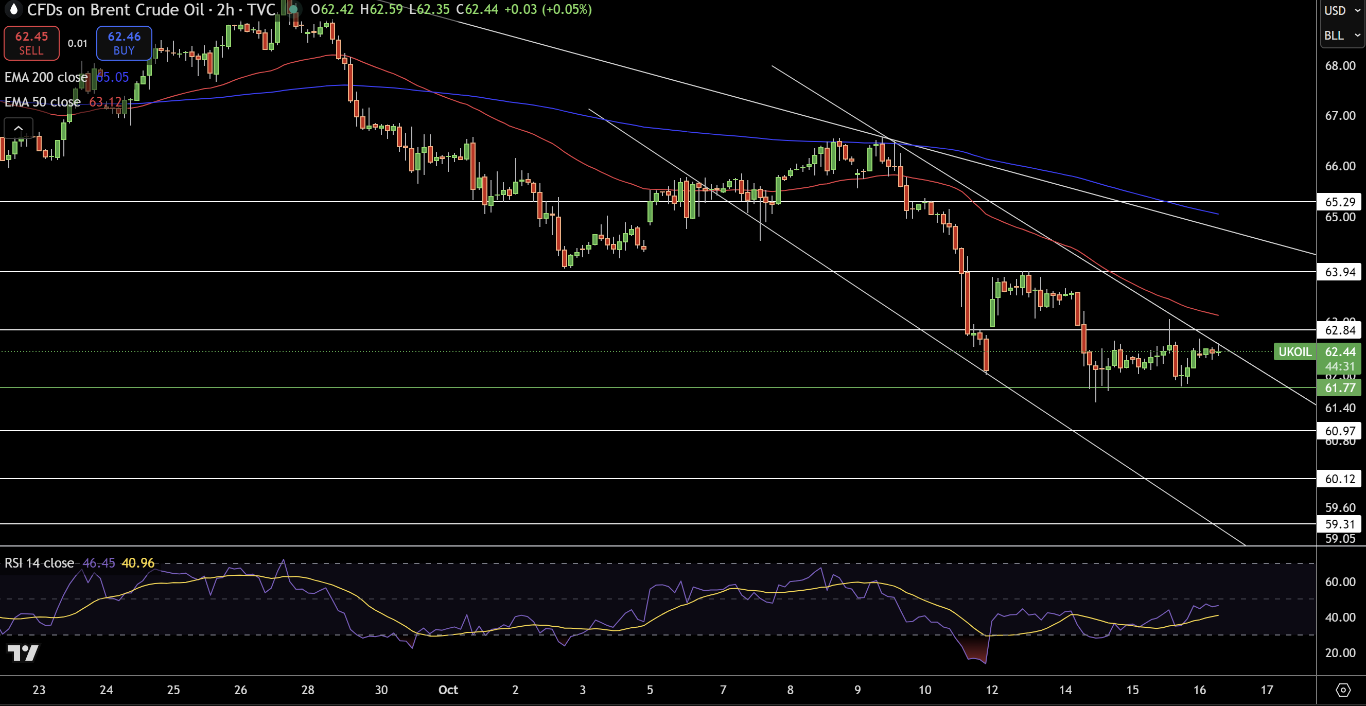The width and height of the screenshot is (1366, 706).
Task: Click the 60.12 horizontal line price label
Action: coord(1339,479)
